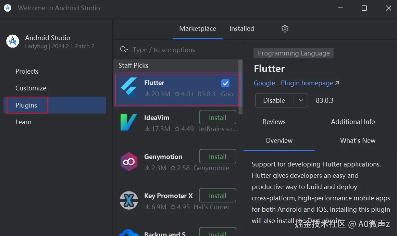Open the Reviews tab
397x236 pixels.
tap(274, 122)
